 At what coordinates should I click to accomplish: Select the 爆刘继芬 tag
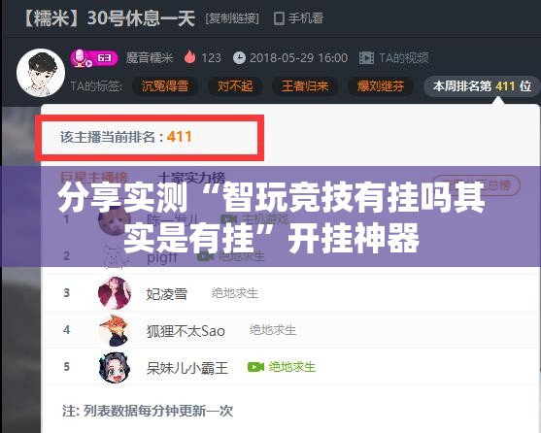(x=380, y=85)
